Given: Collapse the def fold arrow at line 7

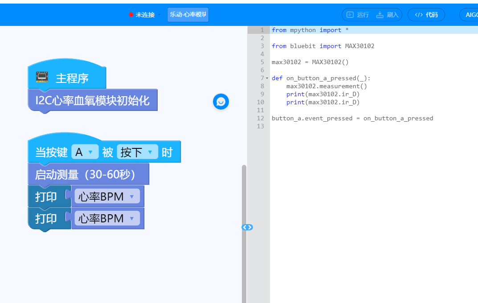Looking at the screenshot, I should [267, 78].
